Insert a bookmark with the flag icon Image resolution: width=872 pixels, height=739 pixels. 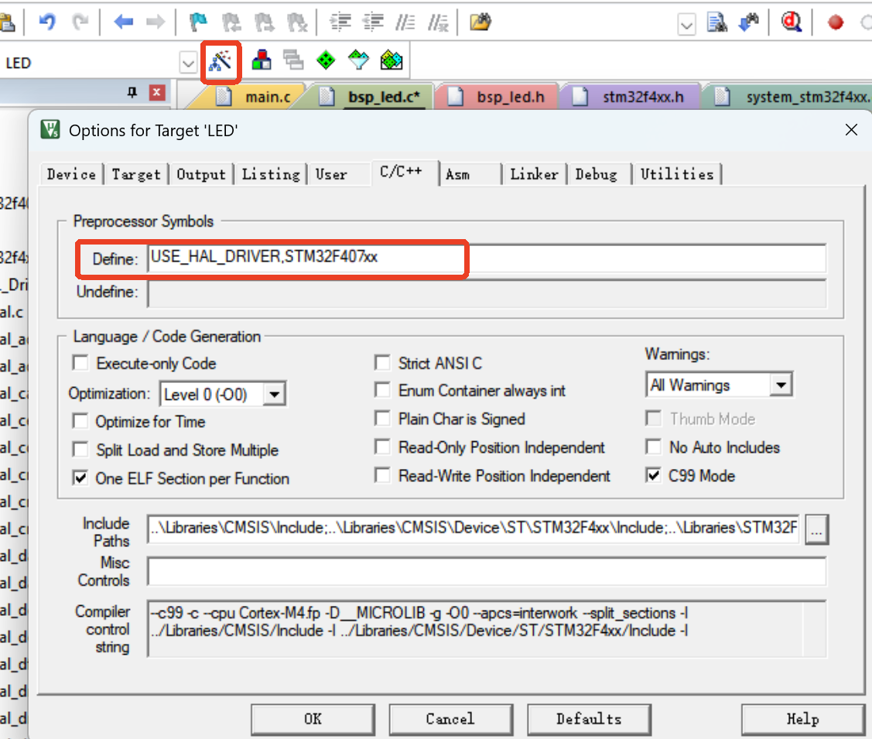pyautogui.click(x=197, y=22)
